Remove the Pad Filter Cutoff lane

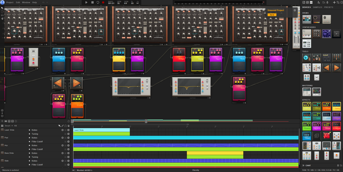pyautogui.click(x=69, y=142)
